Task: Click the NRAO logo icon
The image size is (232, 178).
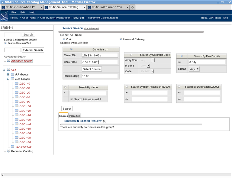Action: click(5, 16)
